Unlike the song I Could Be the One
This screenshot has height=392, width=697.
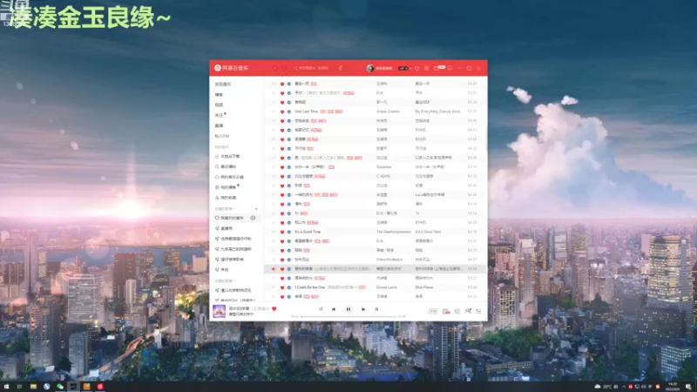281,287
